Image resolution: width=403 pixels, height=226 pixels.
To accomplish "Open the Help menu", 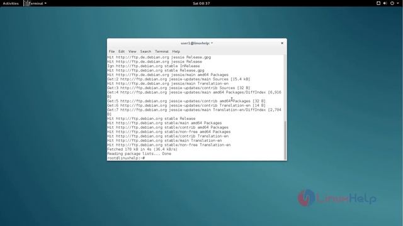I will click(x=176, y=51).
